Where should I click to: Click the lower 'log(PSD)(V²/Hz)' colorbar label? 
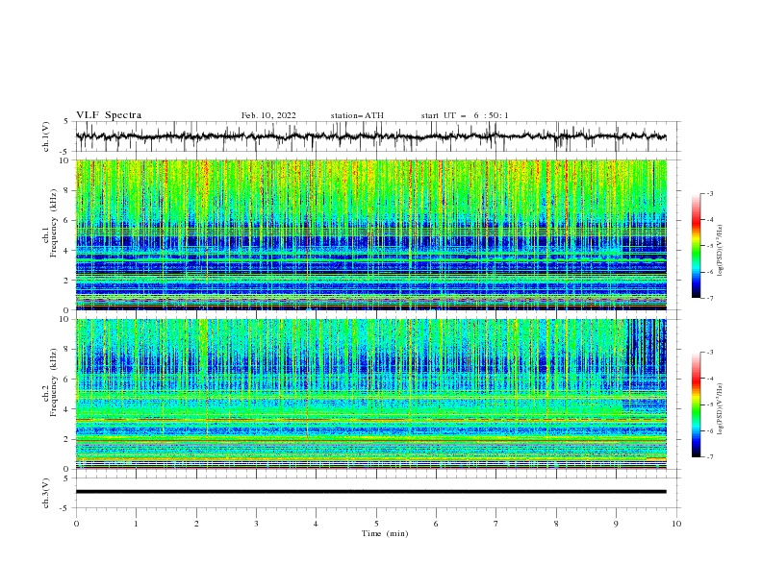pos(720,409)
